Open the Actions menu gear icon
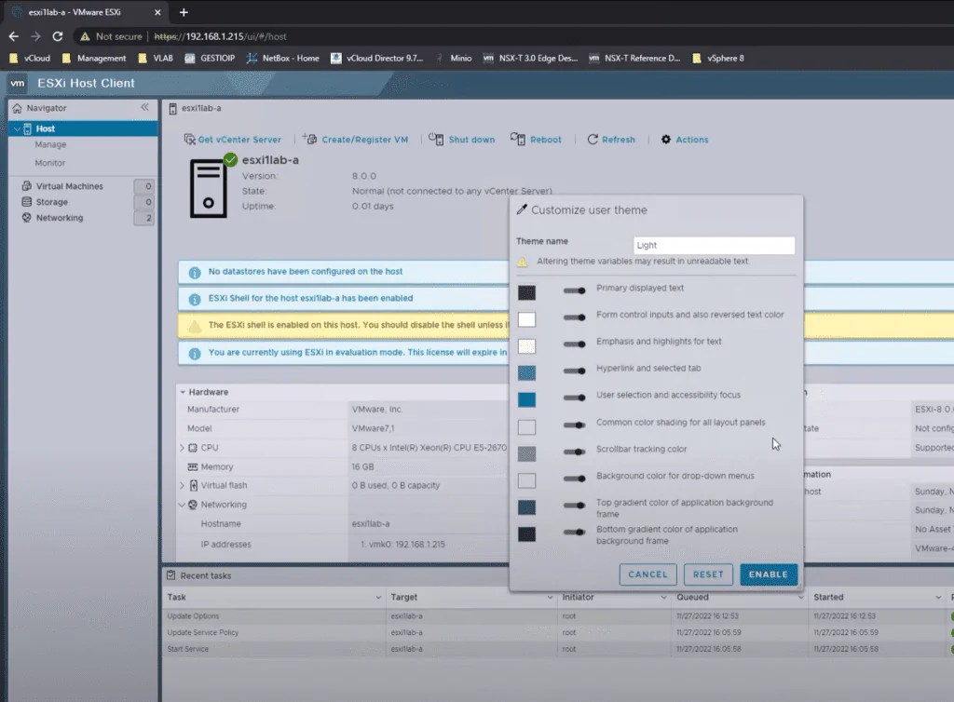954x702 pixels. point(665,140)
